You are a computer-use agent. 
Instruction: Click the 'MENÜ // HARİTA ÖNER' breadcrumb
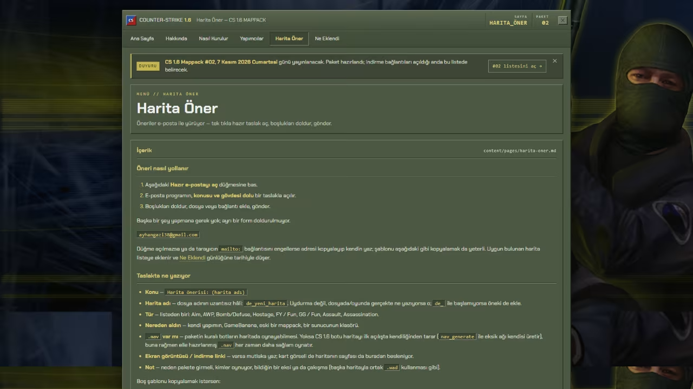click(167, 94)
